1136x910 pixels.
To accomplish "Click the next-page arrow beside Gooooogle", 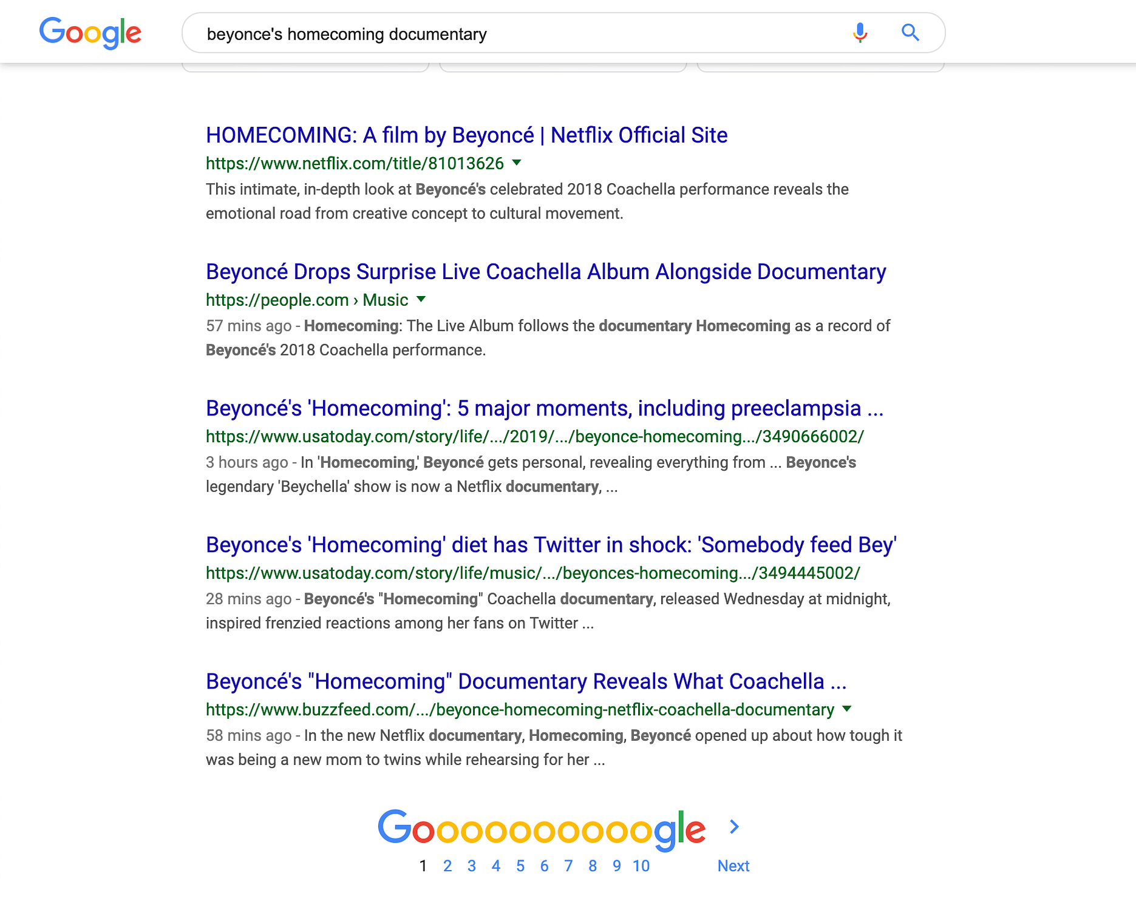I will [735, 826].
